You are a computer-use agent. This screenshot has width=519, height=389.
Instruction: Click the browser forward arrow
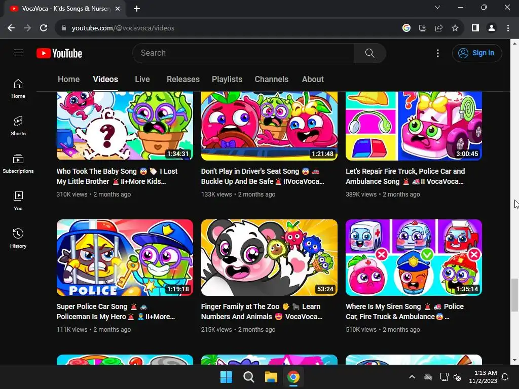[x=27, y=28]
